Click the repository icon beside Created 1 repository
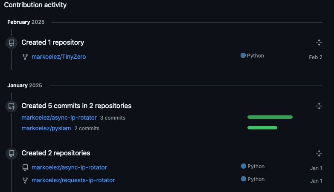334x192 pixels. click(12, 43)
